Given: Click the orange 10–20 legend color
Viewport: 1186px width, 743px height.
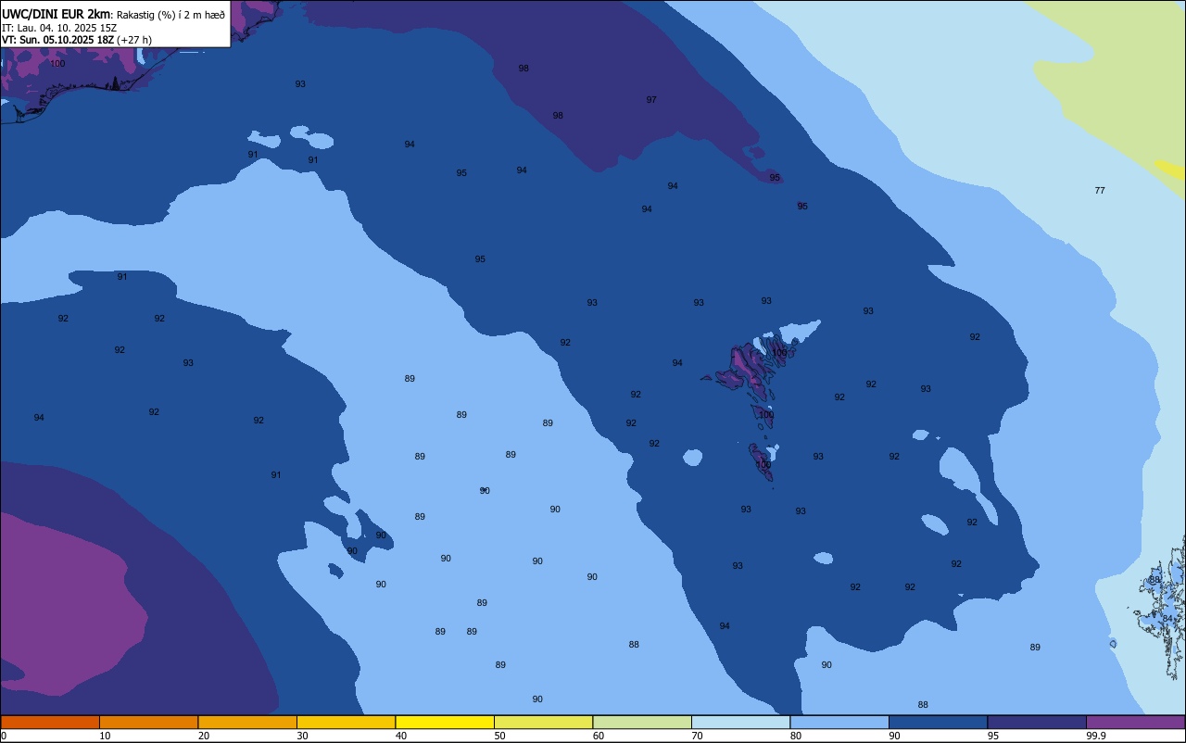Looking at the screenshot, I should [x=148, y=722].
